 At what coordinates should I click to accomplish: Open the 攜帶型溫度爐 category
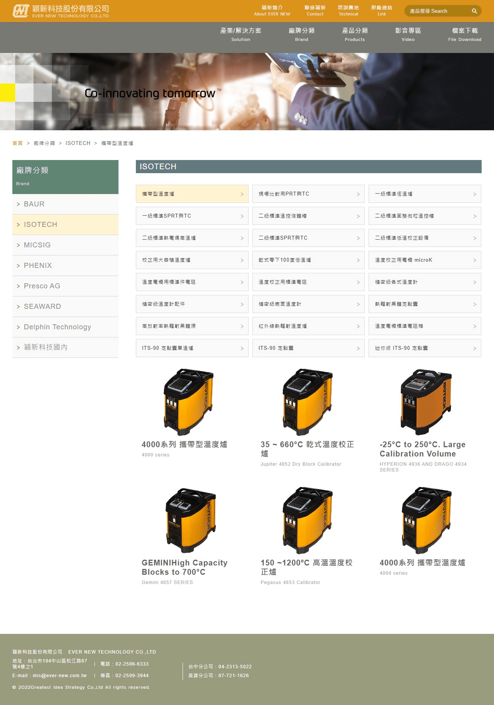192,194
